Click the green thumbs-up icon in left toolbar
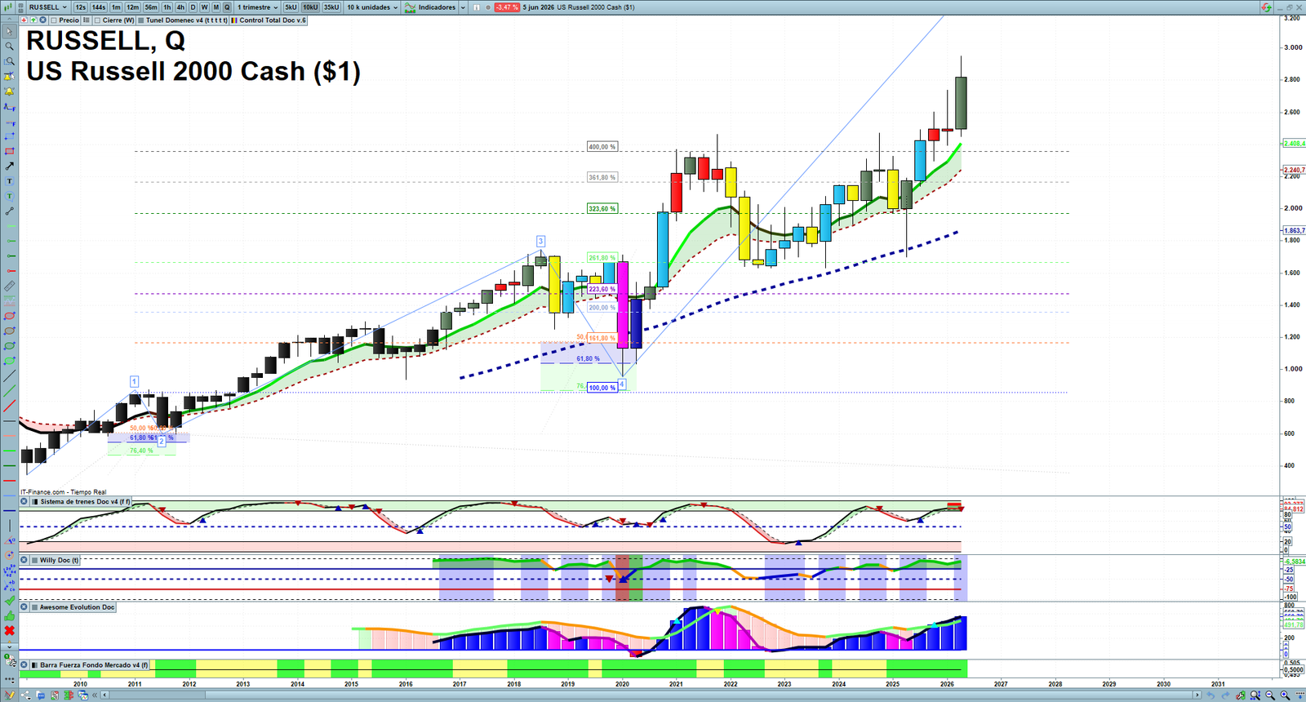 click(9, 616)
